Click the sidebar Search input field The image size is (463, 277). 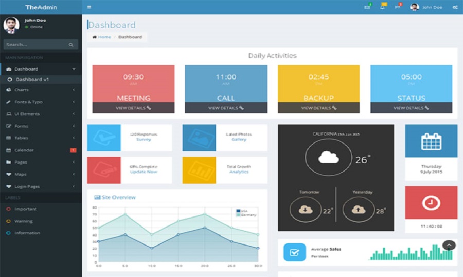(35, 45)
